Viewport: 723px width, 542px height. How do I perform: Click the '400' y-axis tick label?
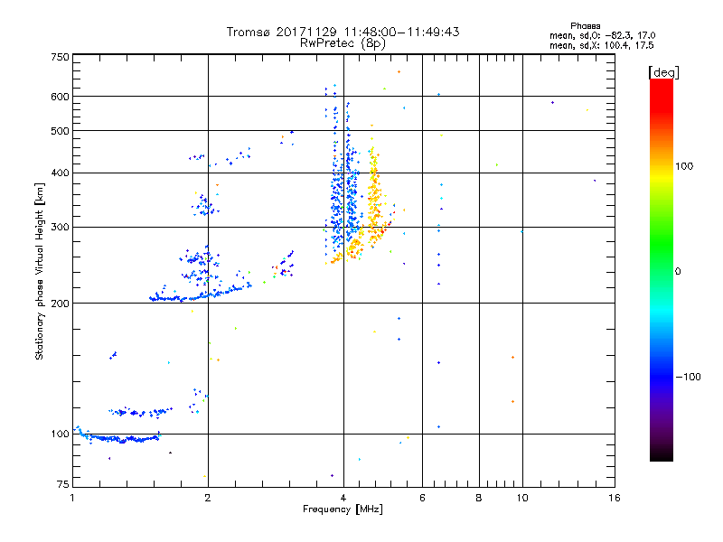(x=61, y=173)
